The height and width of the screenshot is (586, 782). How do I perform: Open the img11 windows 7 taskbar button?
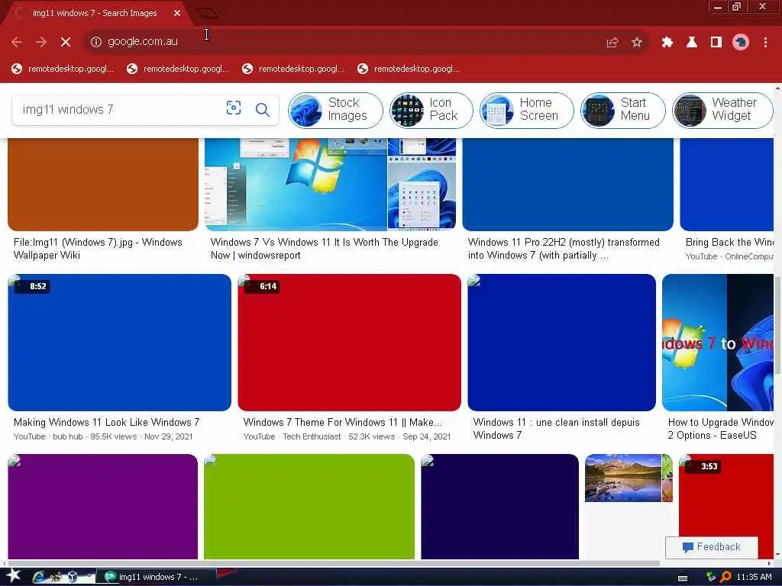click(x=156, y=577)
